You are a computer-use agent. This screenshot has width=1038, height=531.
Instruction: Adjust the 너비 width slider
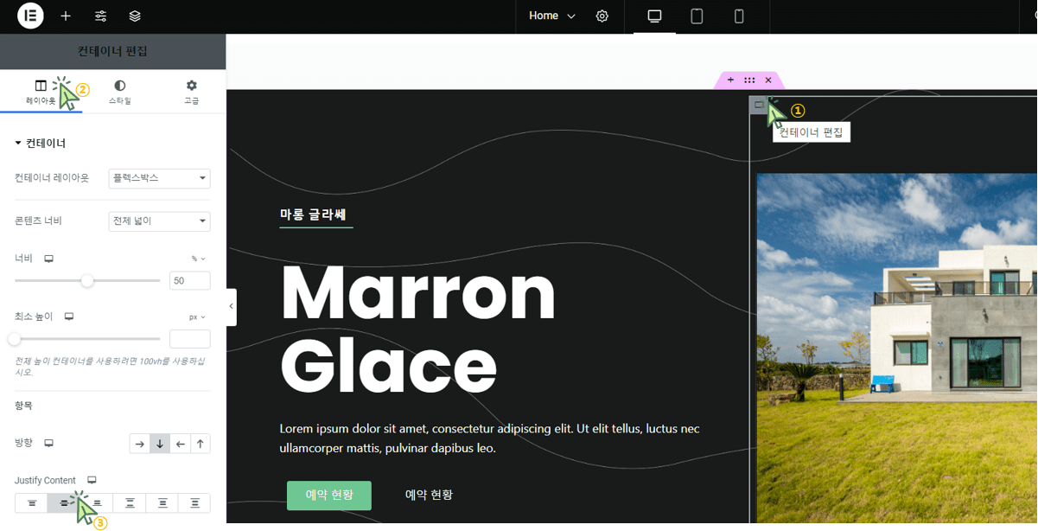(x=87, y=280)
